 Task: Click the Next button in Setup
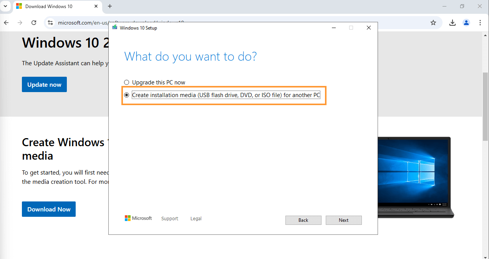(x=344, y=220)
